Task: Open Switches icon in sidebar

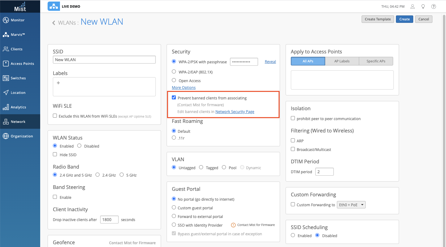Action: [6, 78]
